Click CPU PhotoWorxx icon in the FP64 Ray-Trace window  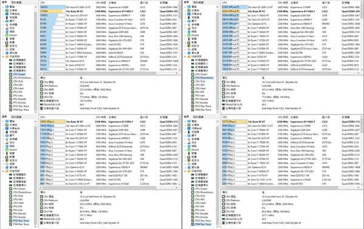click(x=193, y=193)
